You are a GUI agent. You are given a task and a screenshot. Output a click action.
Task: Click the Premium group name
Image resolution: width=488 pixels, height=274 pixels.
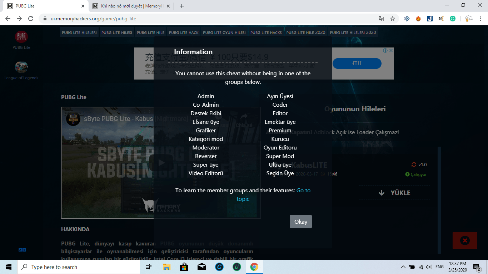click(280, 131)
